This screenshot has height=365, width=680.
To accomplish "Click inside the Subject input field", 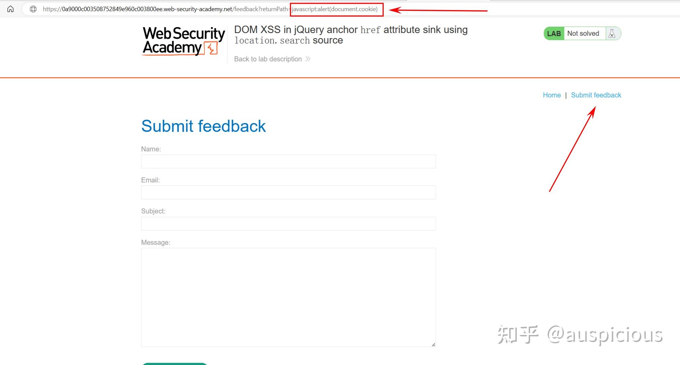I will tap(288, 223).
